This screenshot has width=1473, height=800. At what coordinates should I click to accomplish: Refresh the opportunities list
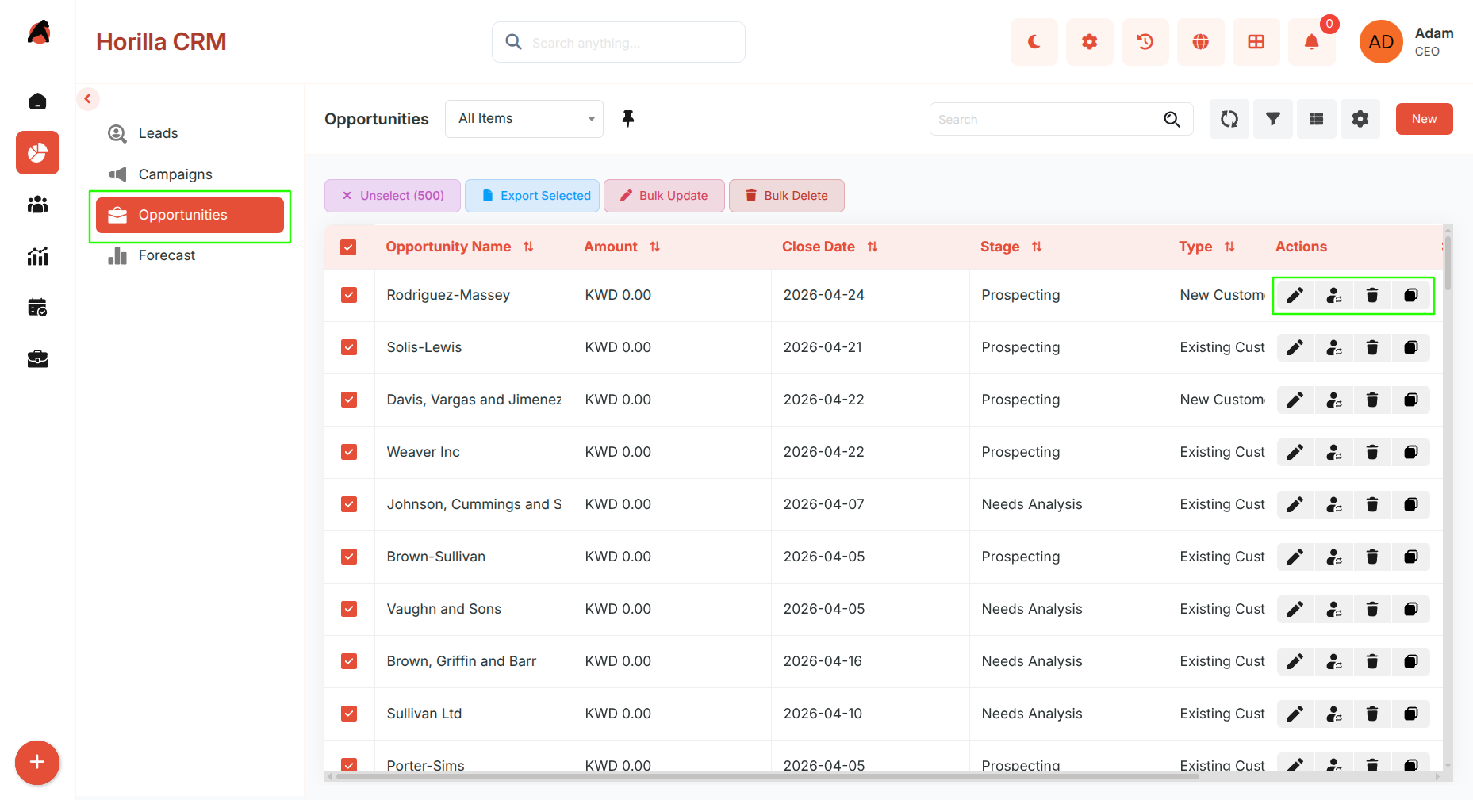click(x=1229, y=119)
